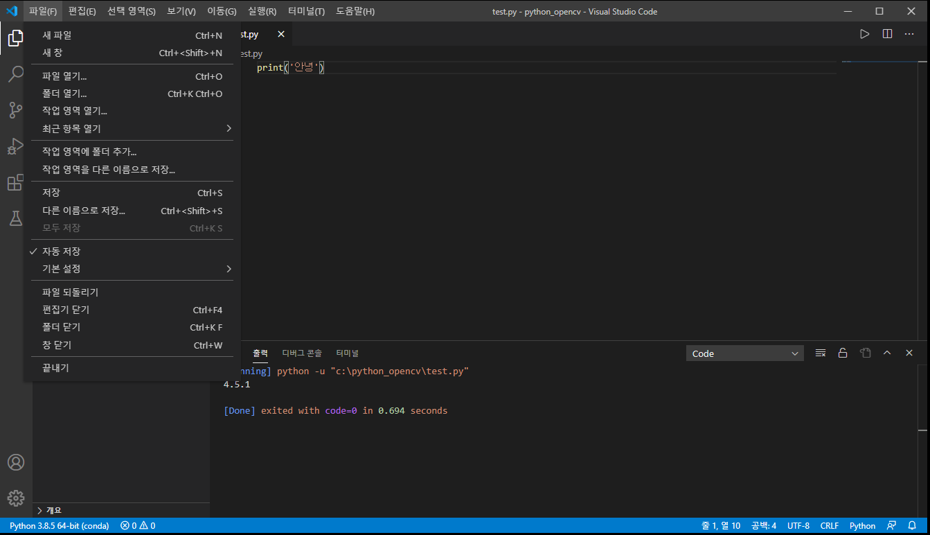The image size is (930, 535).
Task: Choose 저장 menu entry
Action: [x=132, y=193]
